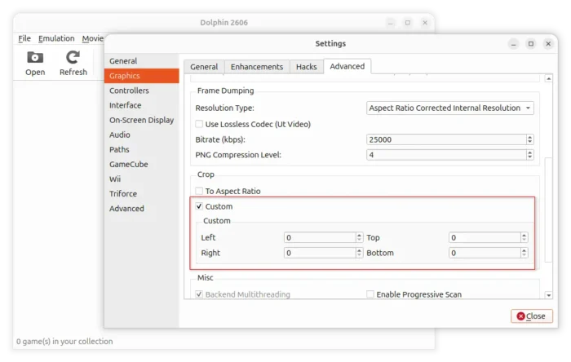This screenshot has width=571, height=362.
Task: Select the Graphics category in sidebar
Action: pyautogui.click(x=142, y=76)
